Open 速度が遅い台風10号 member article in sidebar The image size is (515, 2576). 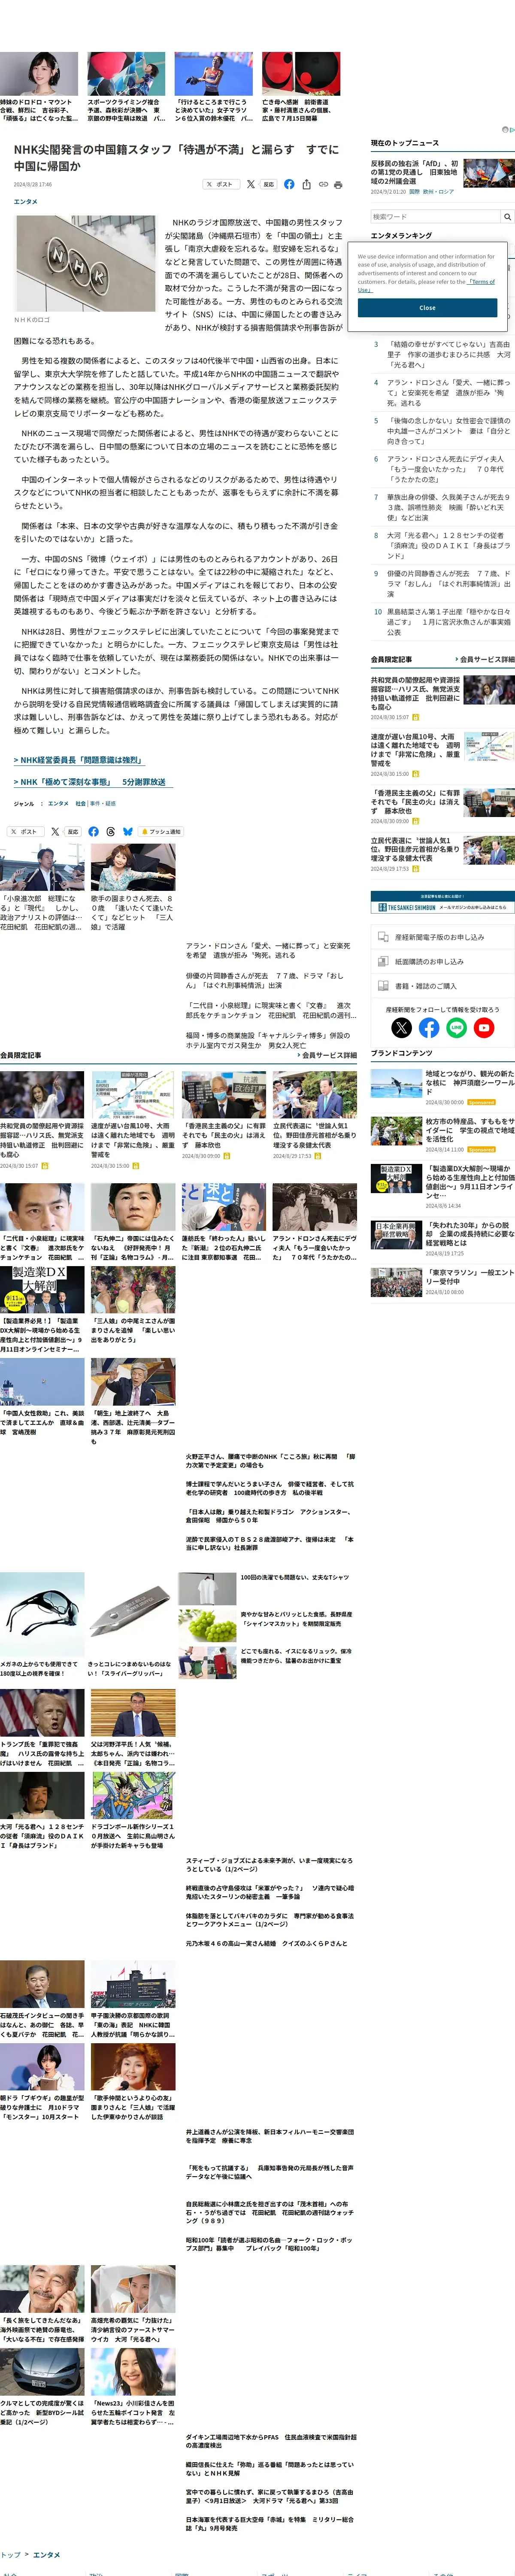(416, 750)
